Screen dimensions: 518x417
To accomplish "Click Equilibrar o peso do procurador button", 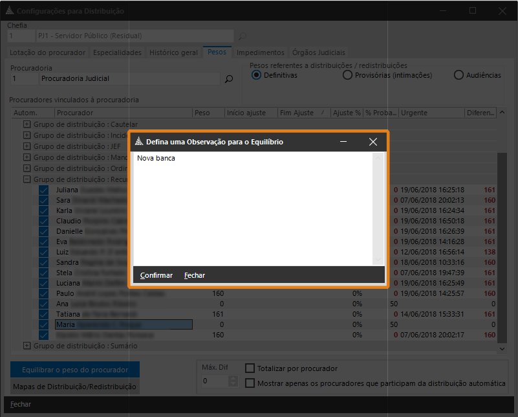I will 75,370.
